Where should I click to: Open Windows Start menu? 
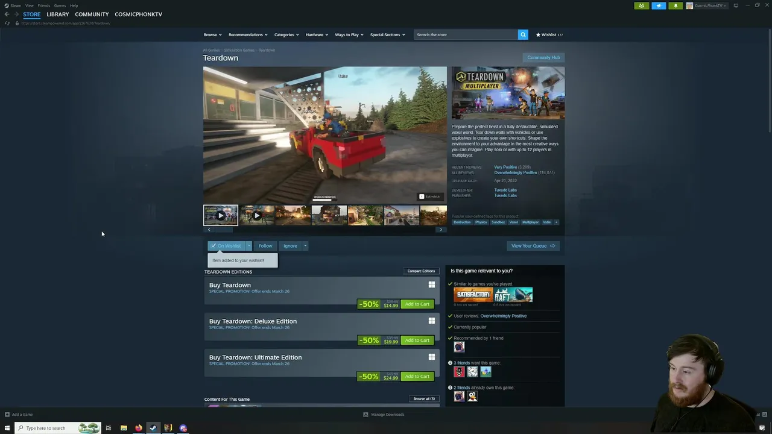coord(7,428)
